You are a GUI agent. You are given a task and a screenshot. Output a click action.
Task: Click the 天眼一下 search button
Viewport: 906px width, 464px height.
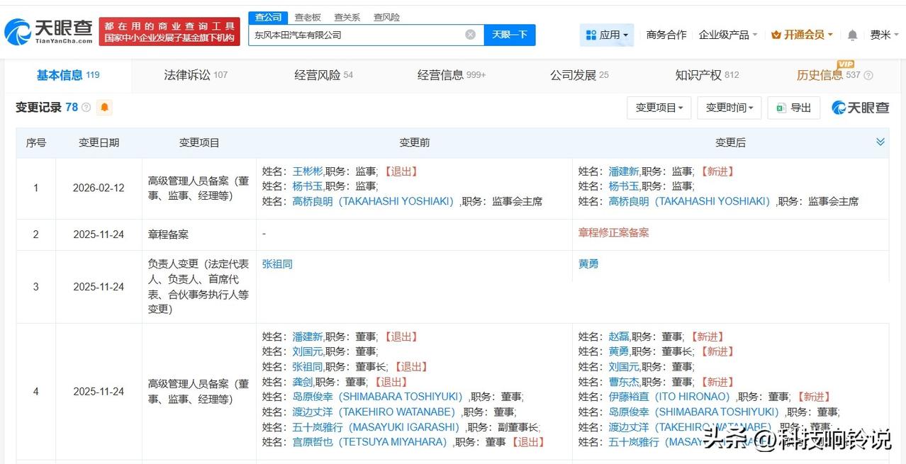tap(510, 35)
